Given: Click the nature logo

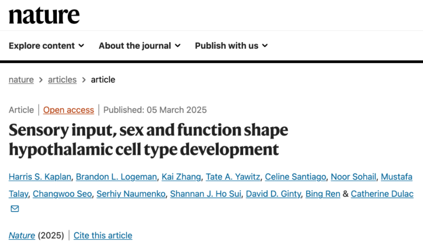Looking at the screenshot, I should pos(44,16).
